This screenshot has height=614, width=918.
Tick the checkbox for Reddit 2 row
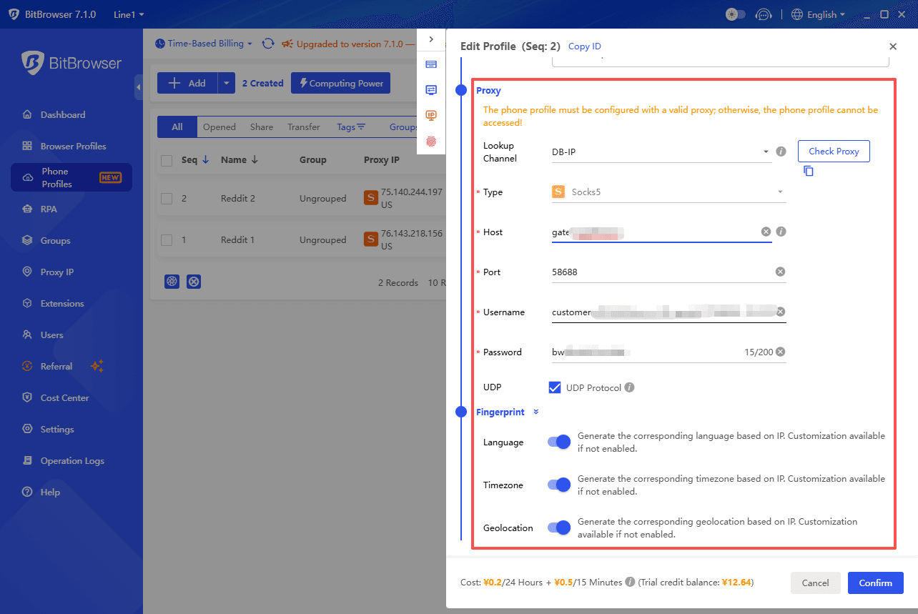pos(167,199)
